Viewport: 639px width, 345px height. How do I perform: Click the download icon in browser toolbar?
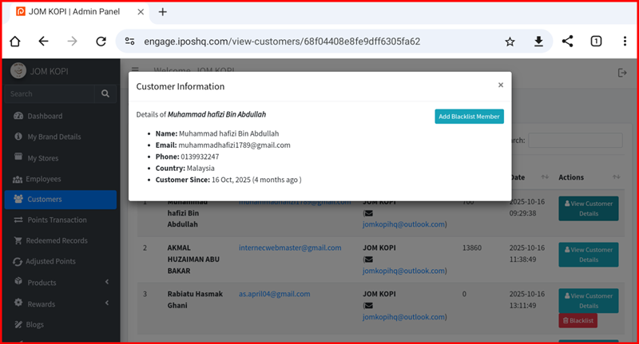538,42
